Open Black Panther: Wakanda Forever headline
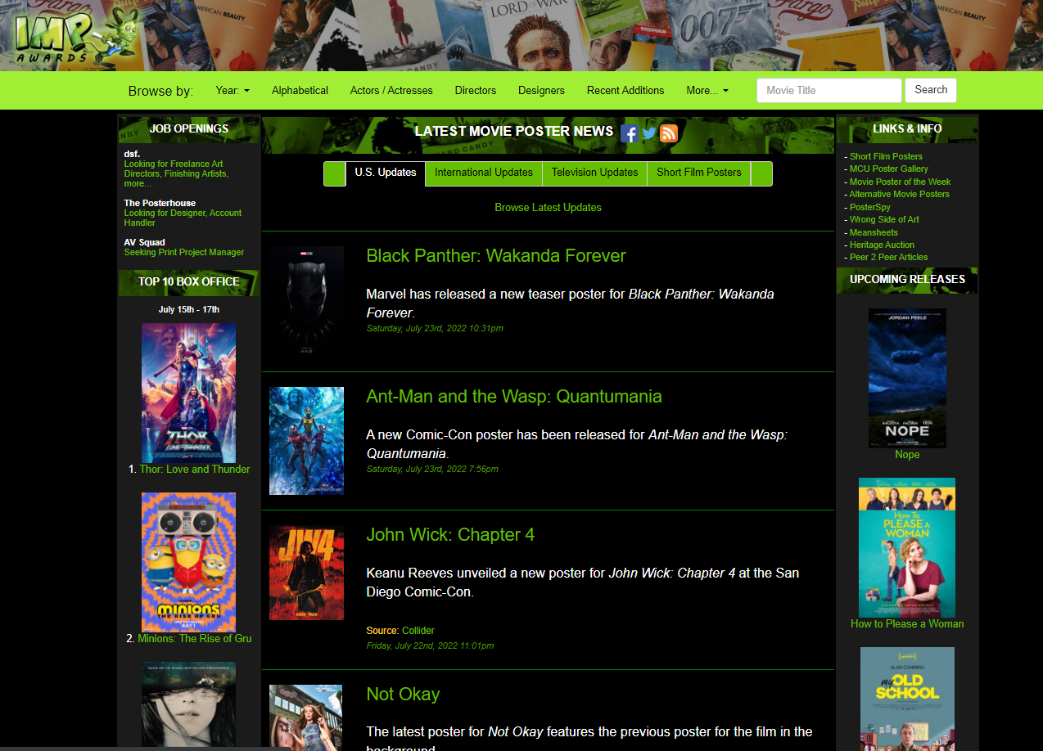 pos(496,256)
